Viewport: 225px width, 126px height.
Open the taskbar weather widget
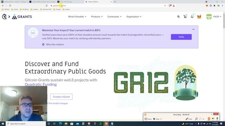coord(187,124)
